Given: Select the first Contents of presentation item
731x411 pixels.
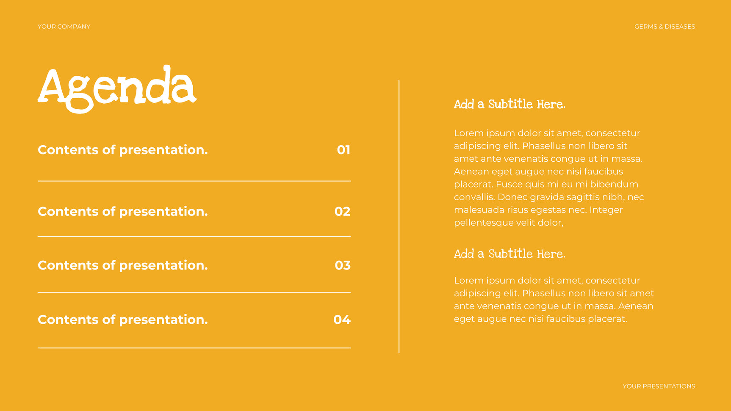Looking at the screenshot, I should [x=123, y=150].
